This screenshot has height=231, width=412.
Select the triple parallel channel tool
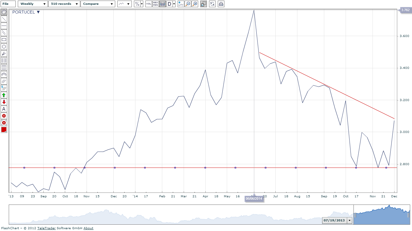click(4, 81)
